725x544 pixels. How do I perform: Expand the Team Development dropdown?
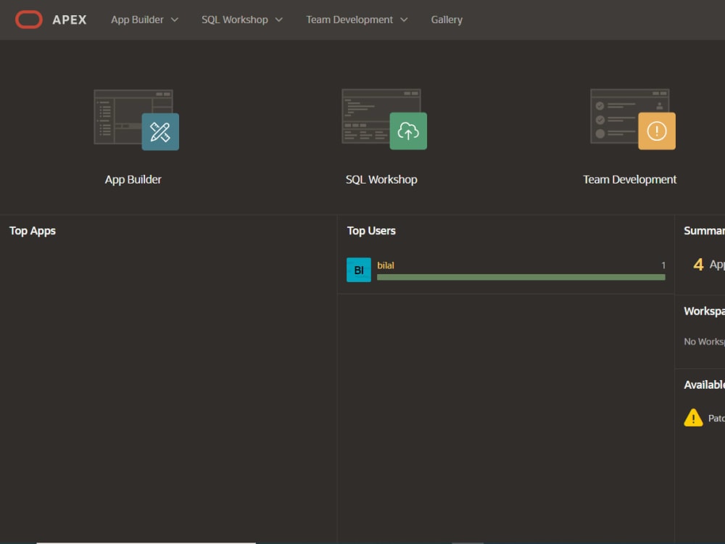coord(404,20)
